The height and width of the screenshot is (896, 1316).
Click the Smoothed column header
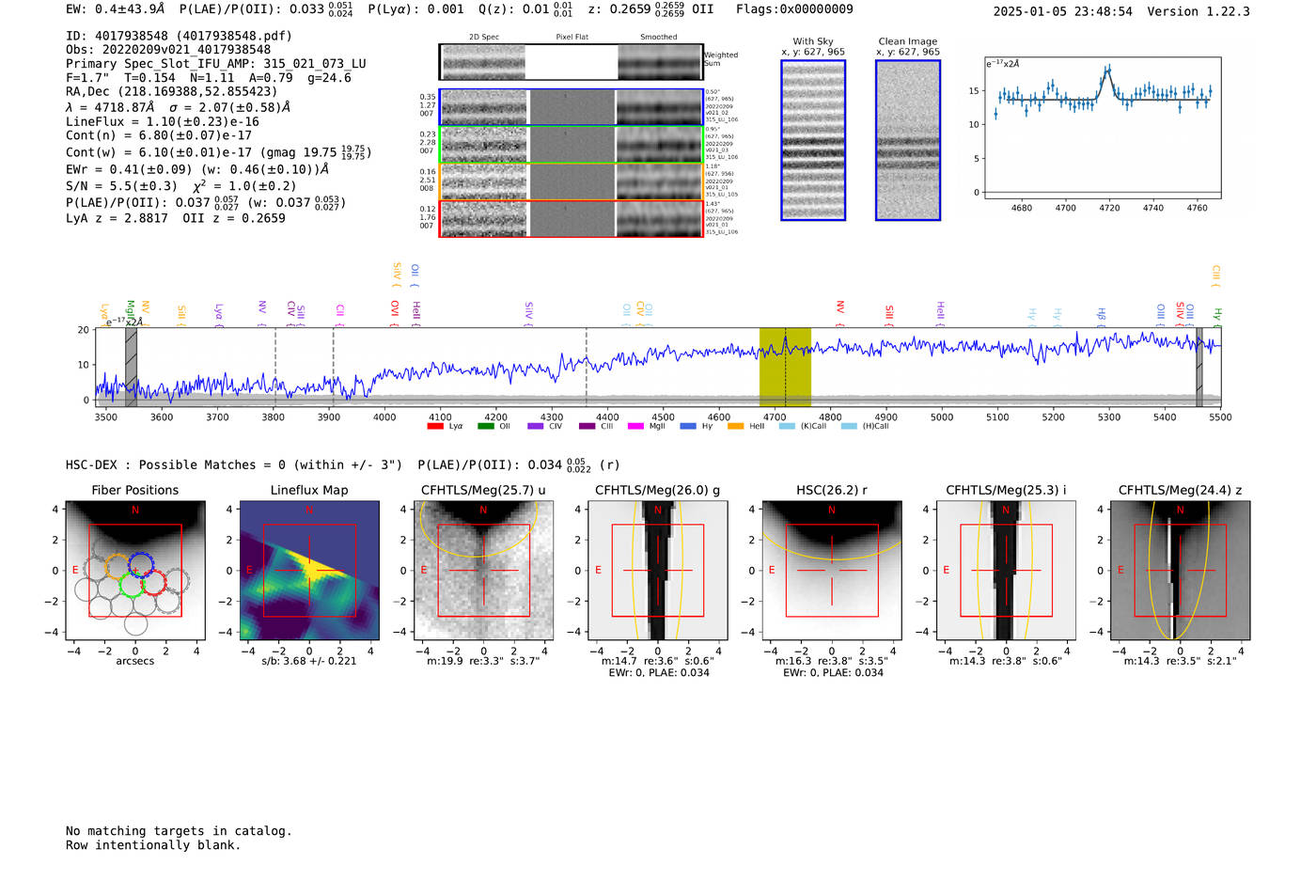coord(659,38)
